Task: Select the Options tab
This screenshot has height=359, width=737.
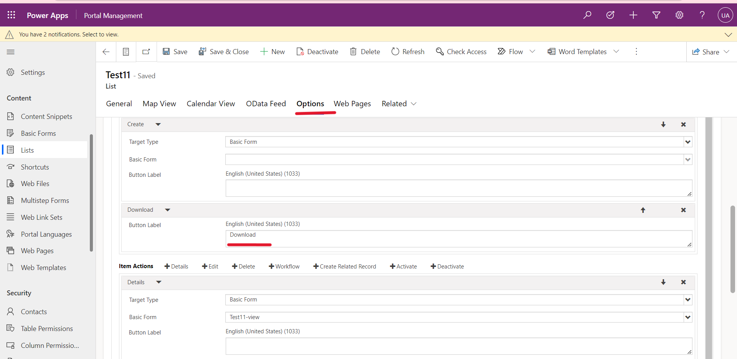Action: (310, 104)
